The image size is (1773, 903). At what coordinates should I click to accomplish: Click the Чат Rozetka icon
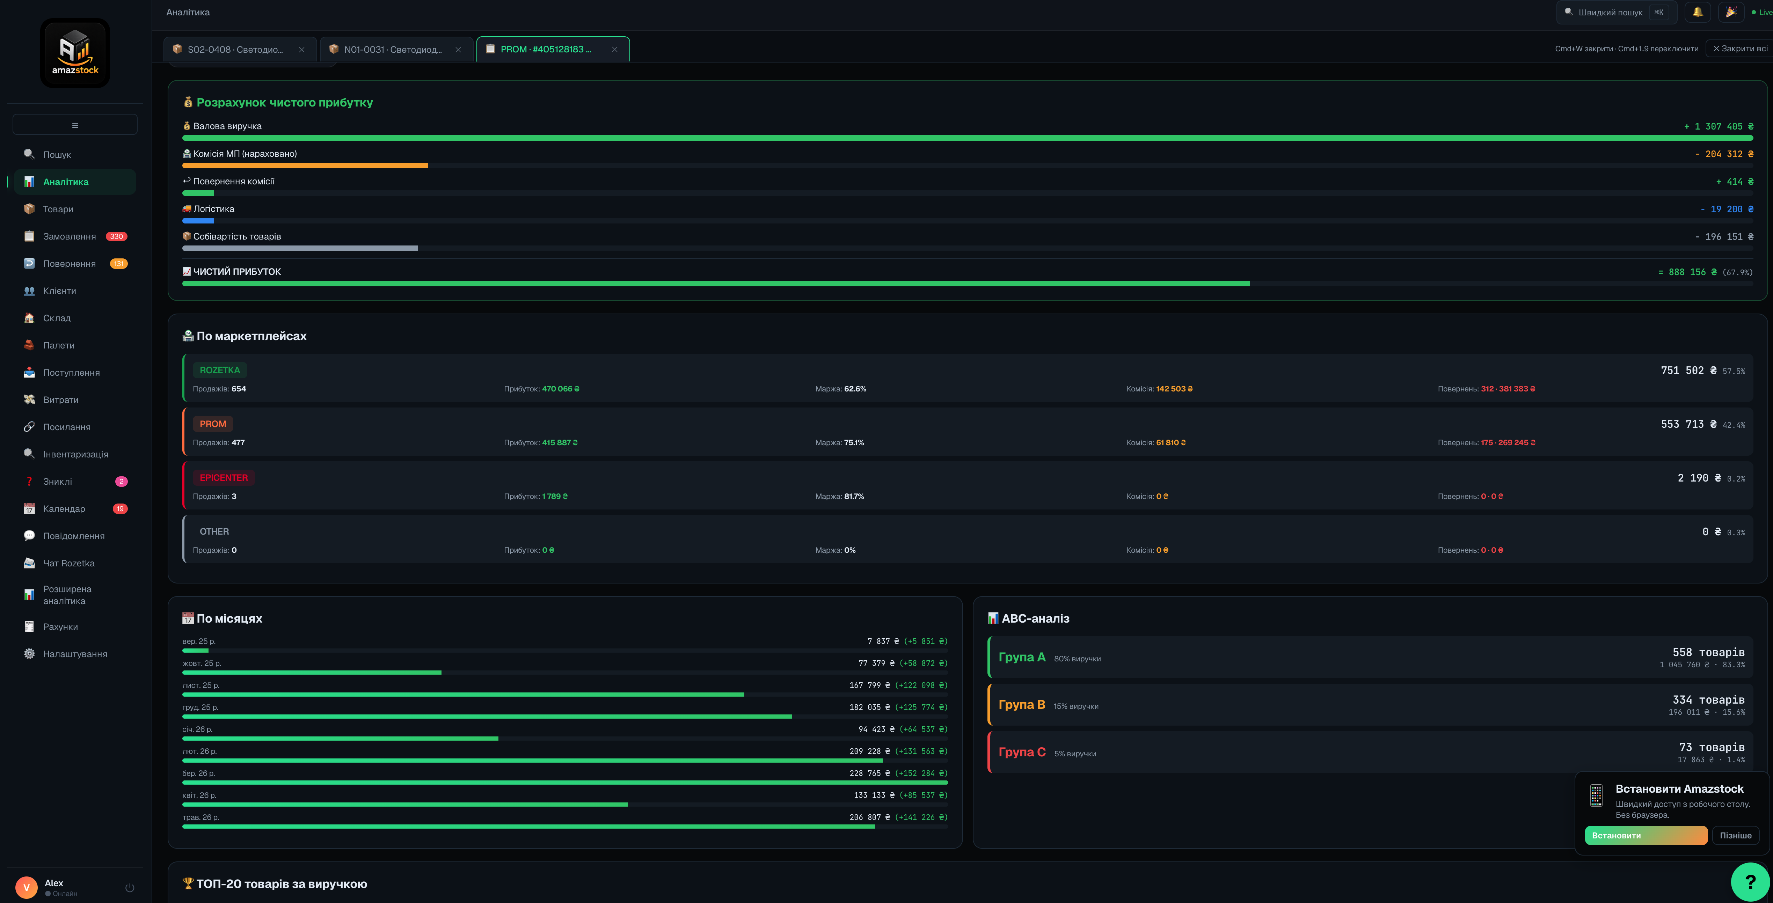pyautogui.click(x=29, y=563)
